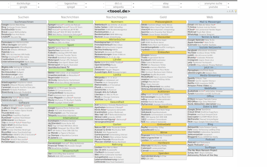This screenshot has height=167, width=267.
Task: Open the DuckDuckGo link under Suchmaschinen
Action: pyautogui.click(x=8, y=29)
